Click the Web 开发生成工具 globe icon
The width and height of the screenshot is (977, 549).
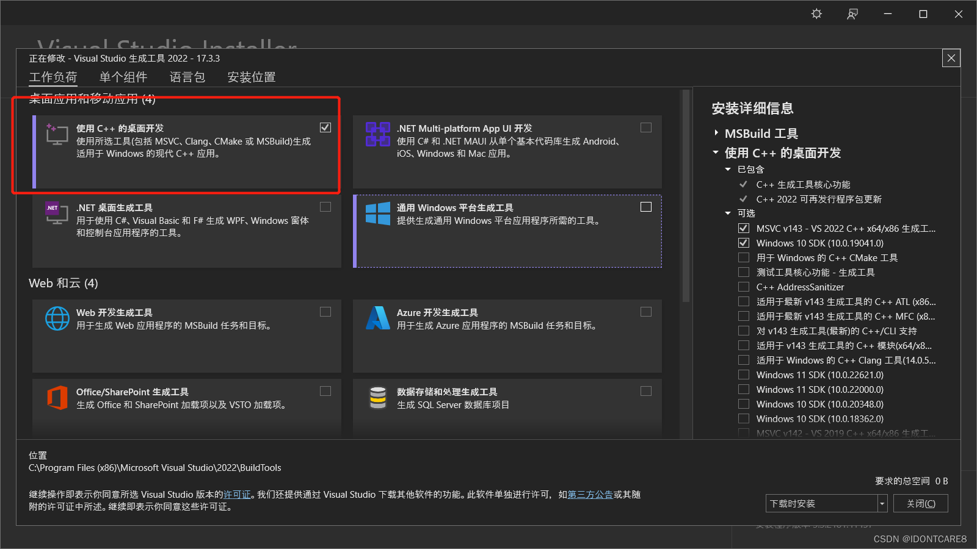pos(57,319)
